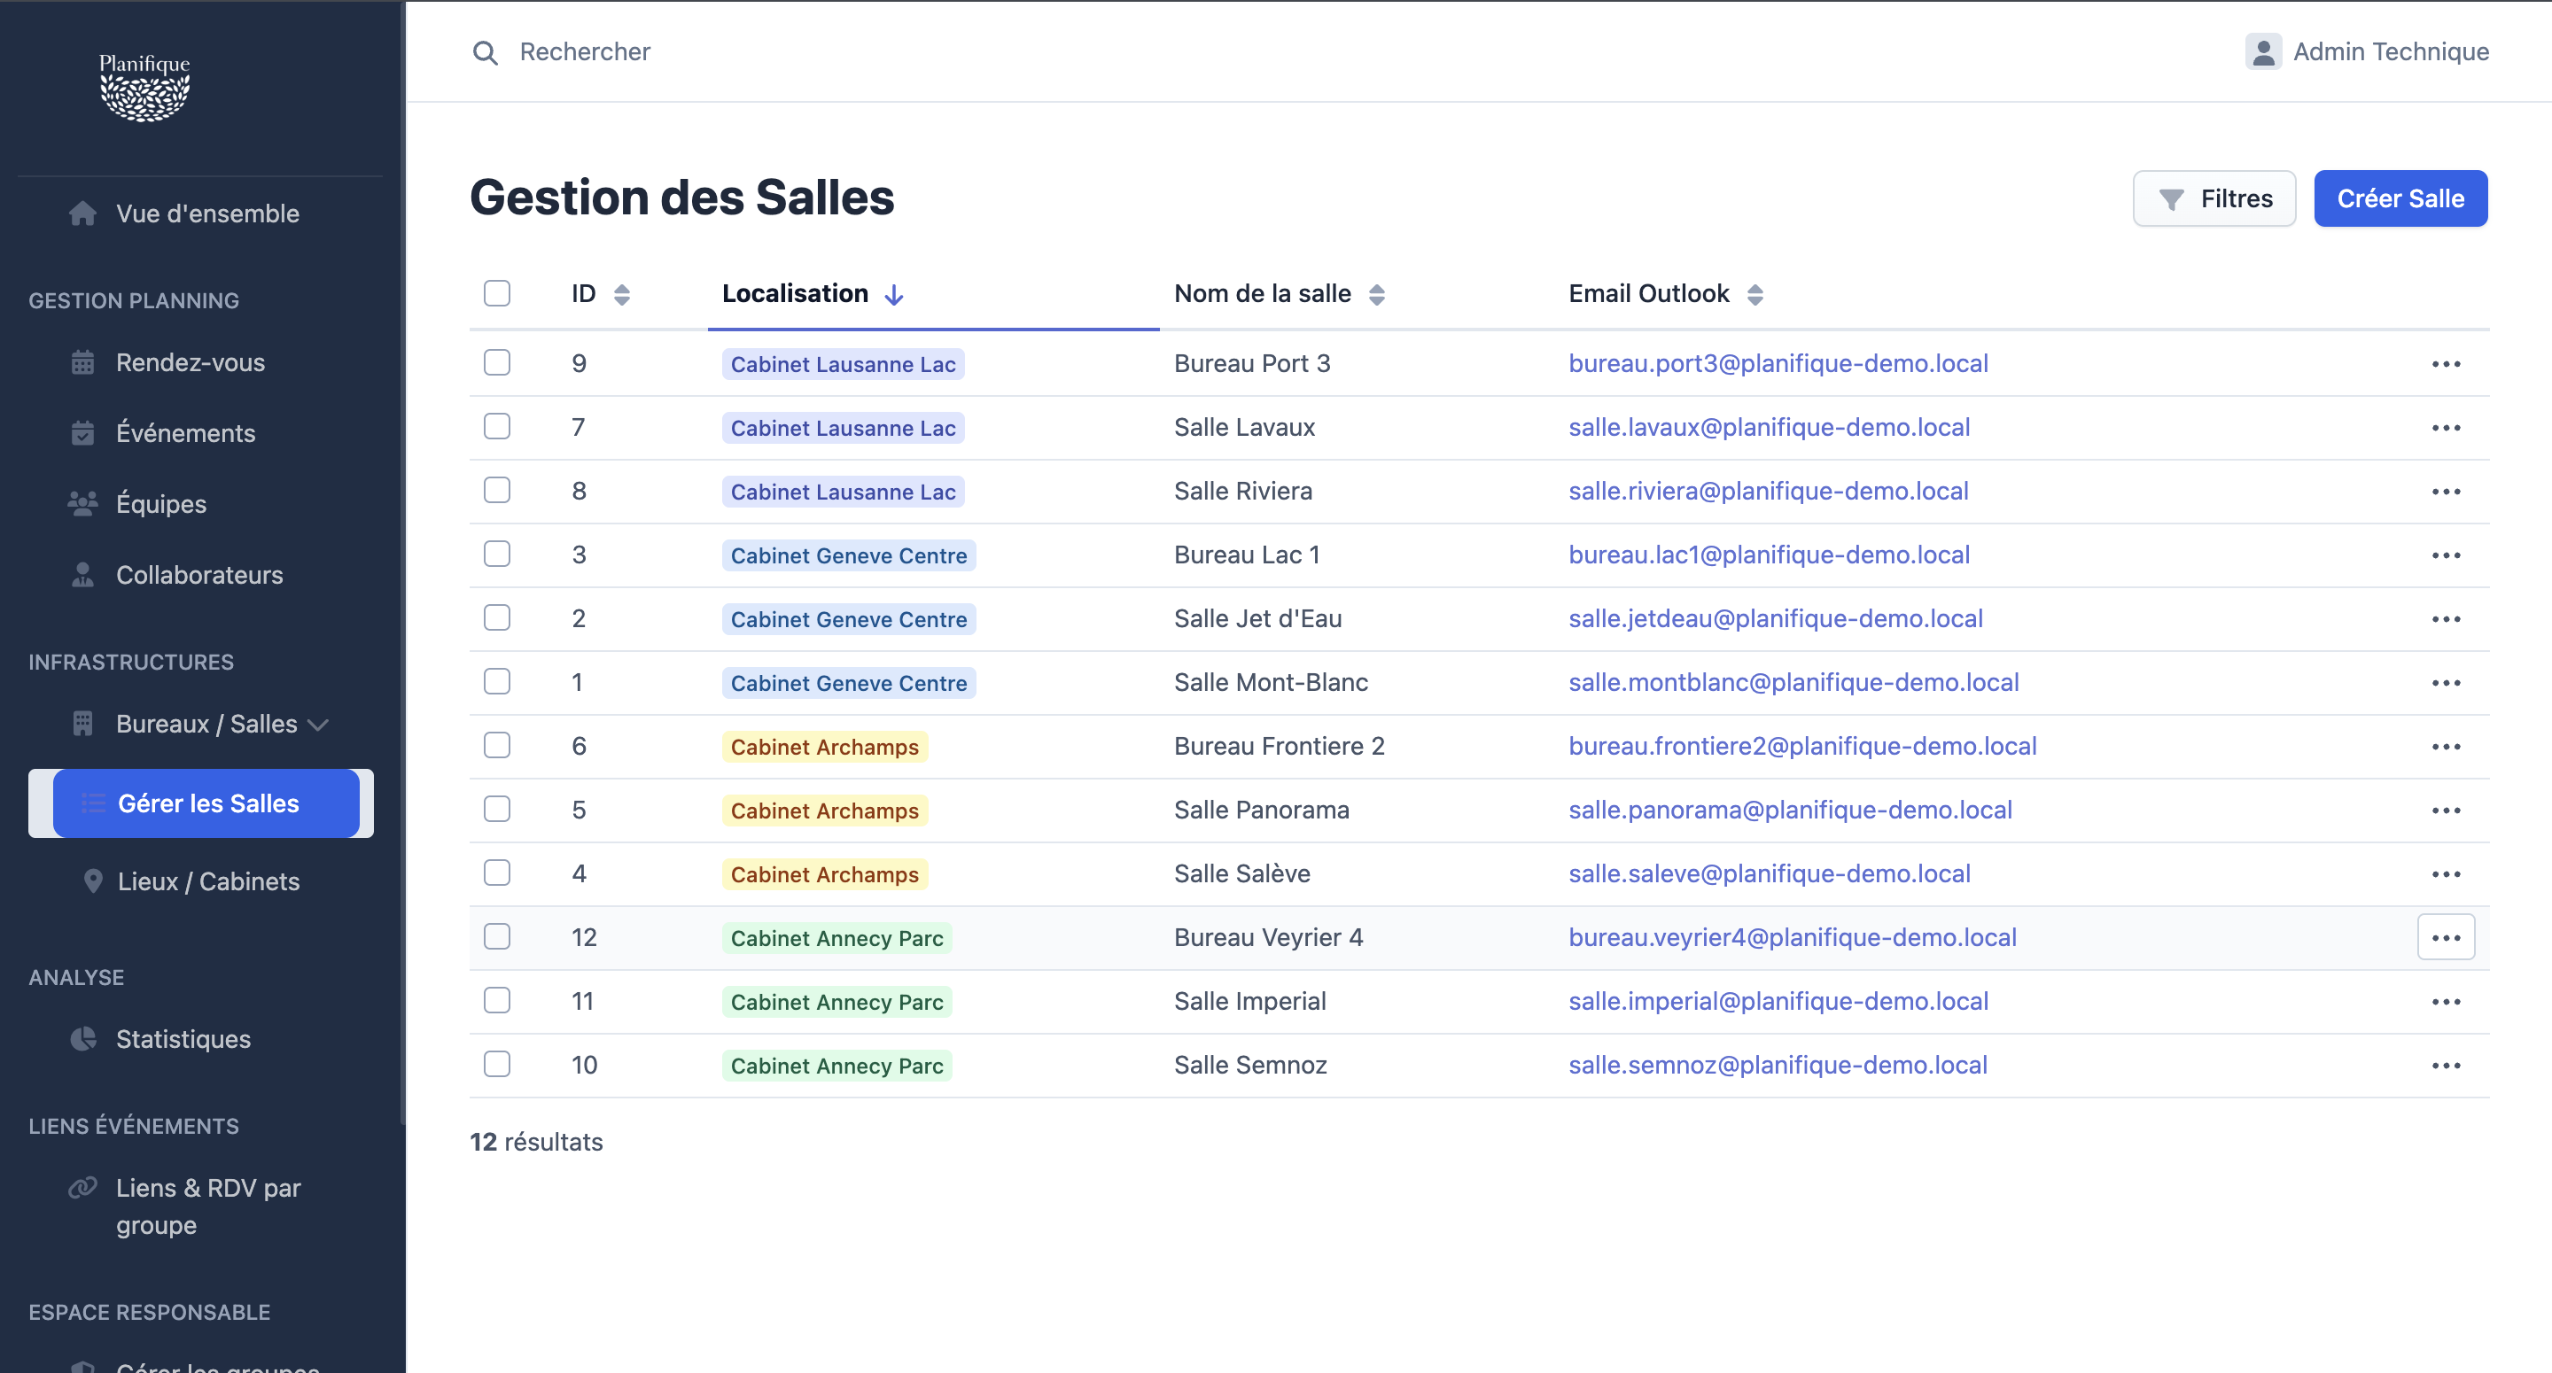
Task: Click the pie chart icon beside Statistiques
Action: pos(83,1038)
